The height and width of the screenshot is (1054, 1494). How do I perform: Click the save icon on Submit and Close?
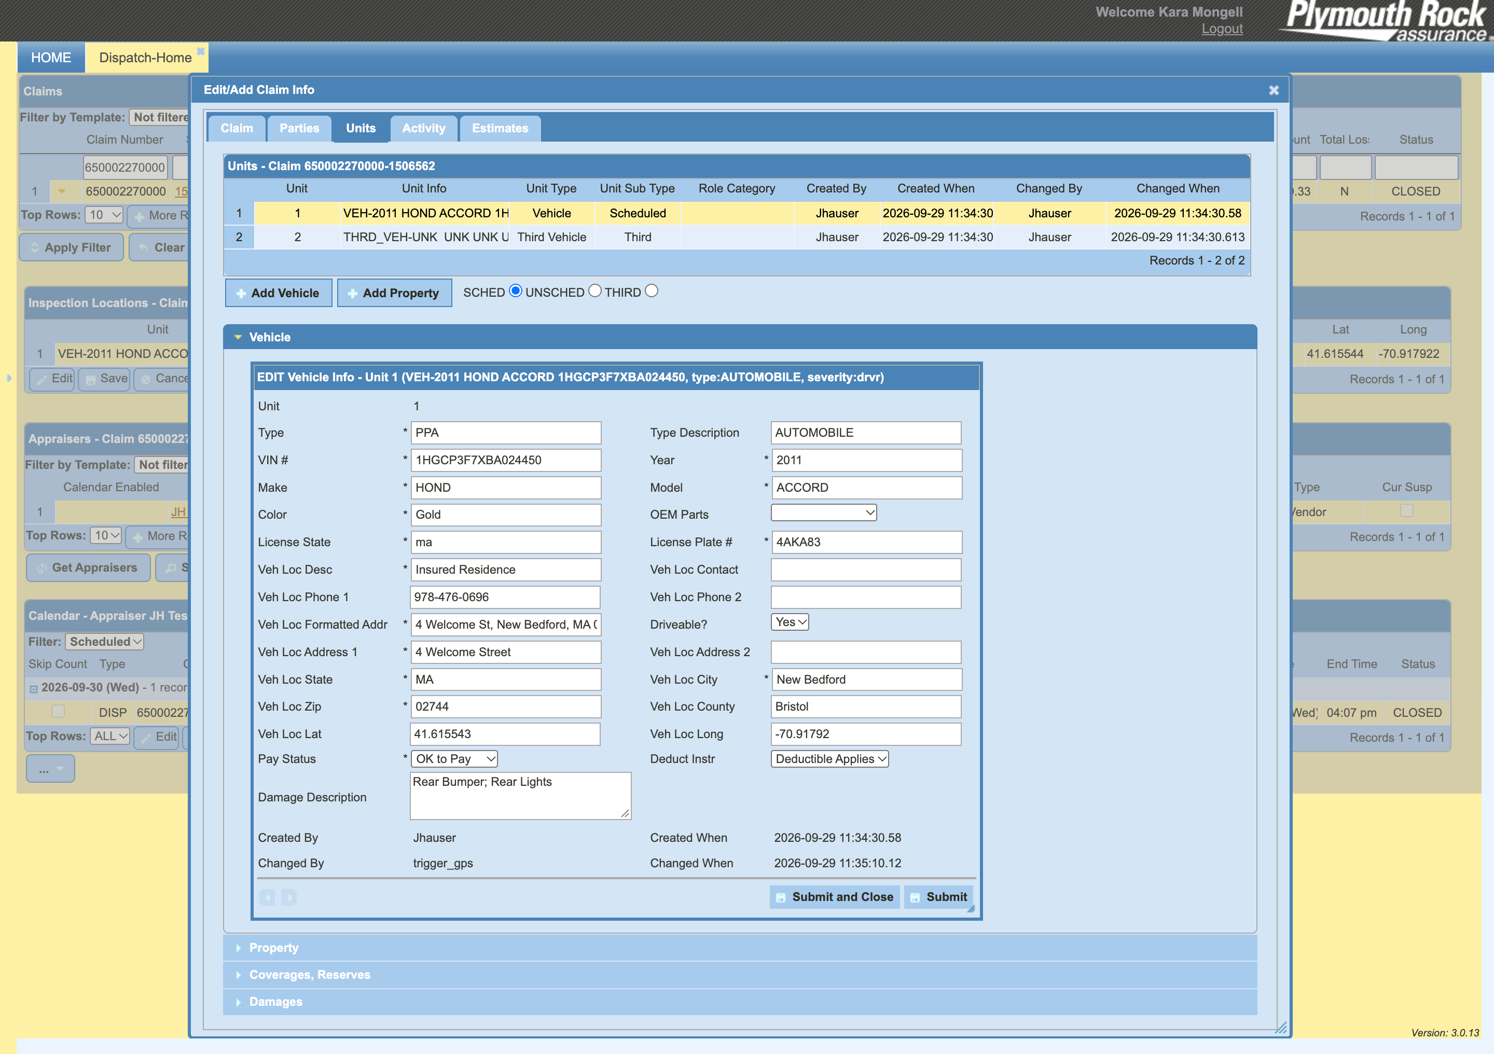pyautogui.click(x=781, y=897)
